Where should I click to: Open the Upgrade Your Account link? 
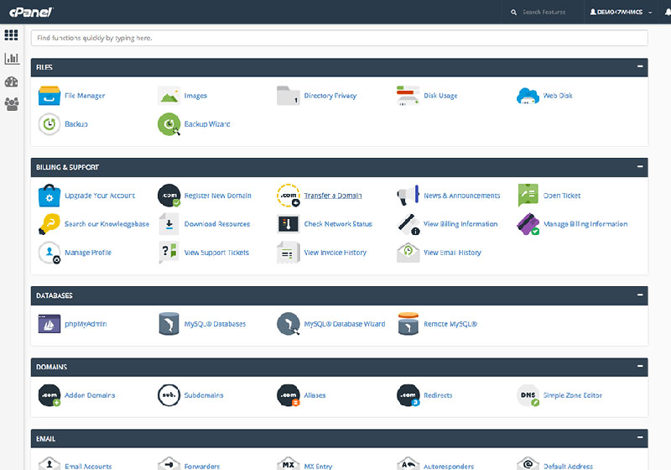100,196
